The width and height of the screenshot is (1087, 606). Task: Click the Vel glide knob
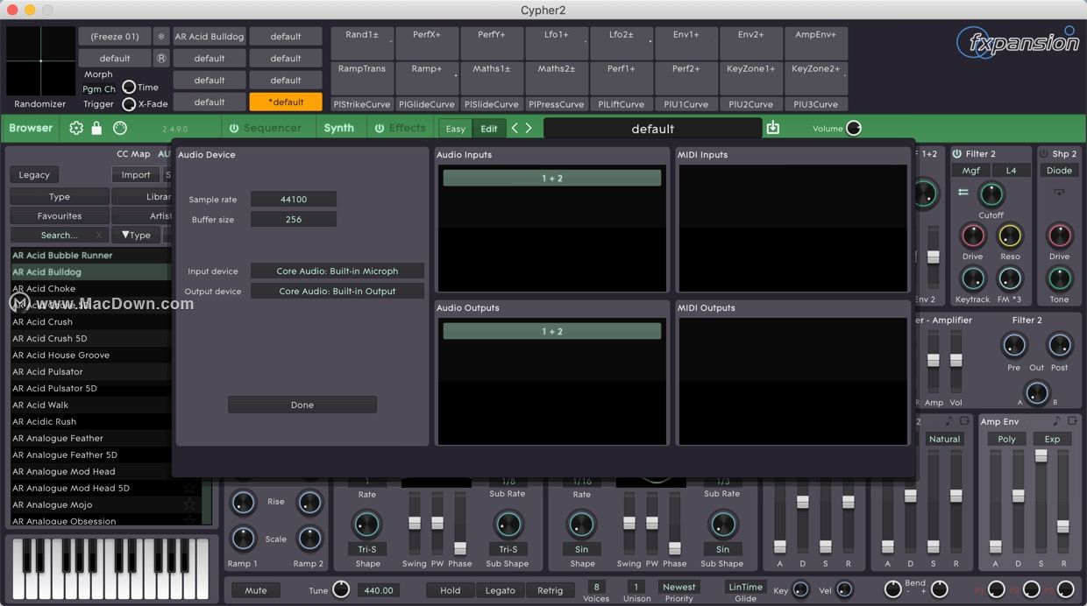[844, 589]
